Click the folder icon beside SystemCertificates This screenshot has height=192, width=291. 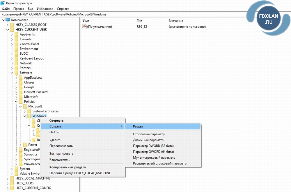click(x=29, y=111)
